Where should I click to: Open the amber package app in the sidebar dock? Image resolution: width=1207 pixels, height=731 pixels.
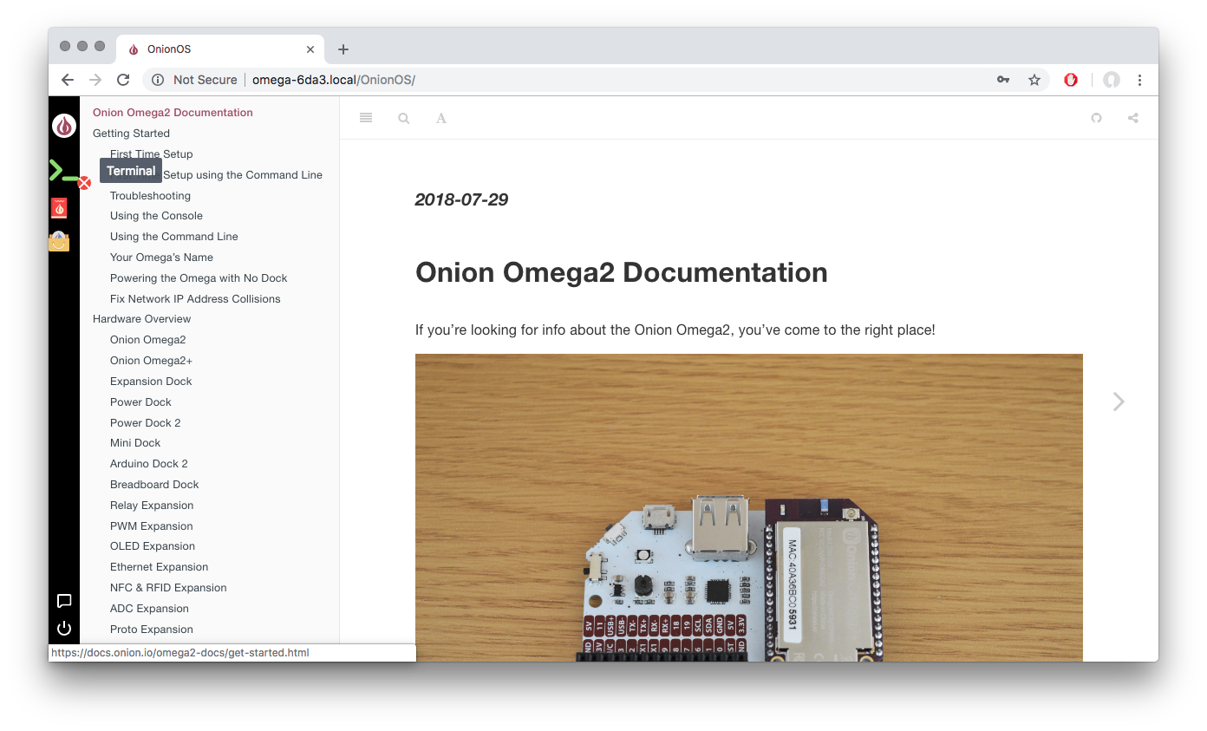tap(58, 241)
